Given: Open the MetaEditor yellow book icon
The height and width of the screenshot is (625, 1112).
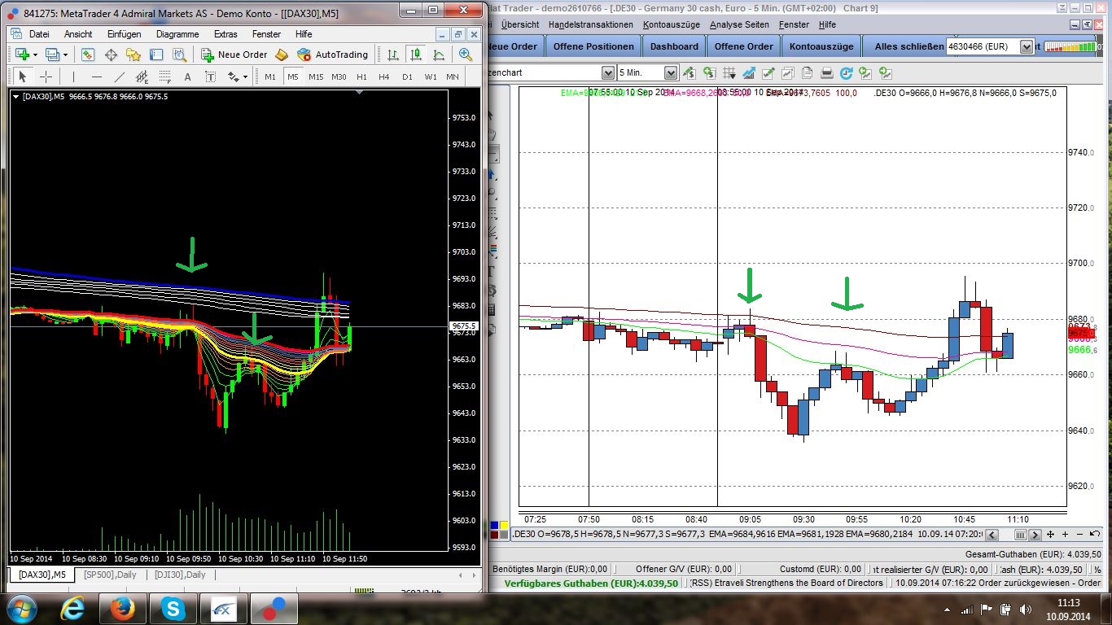Looking at the screenshot, I should [x=281, y=55].
